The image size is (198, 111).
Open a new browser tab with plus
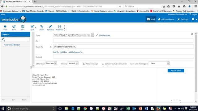pos(35,2)
